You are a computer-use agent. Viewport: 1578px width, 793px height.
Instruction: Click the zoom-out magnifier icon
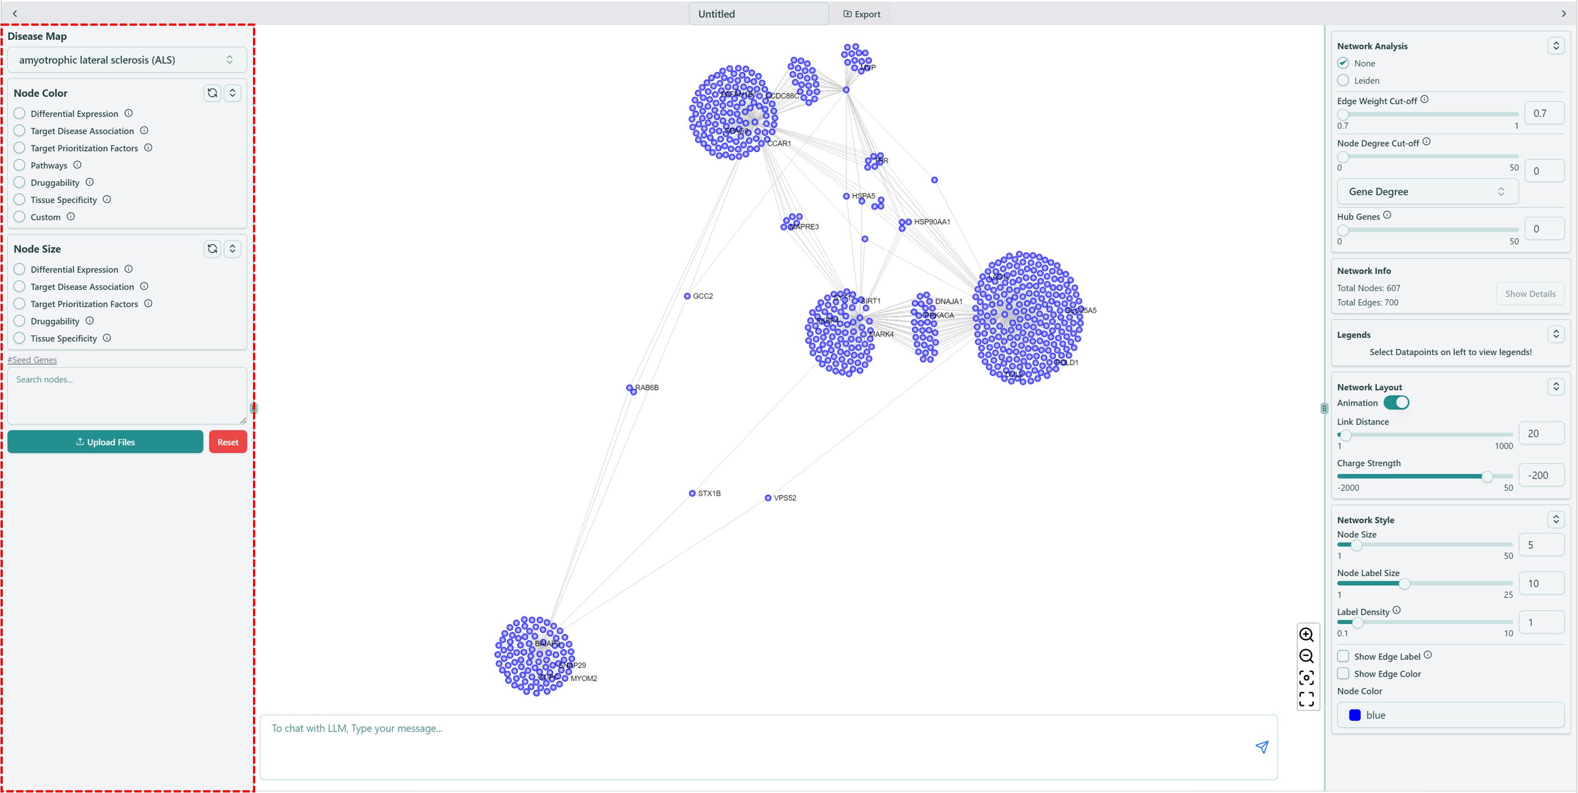click(1307, 656)
